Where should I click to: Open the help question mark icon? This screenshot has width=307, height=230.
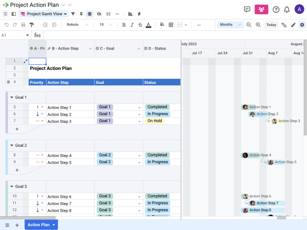[276, 9]
